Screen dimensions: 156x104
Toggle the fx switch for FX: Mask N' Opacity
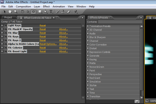tap(6, 29)
